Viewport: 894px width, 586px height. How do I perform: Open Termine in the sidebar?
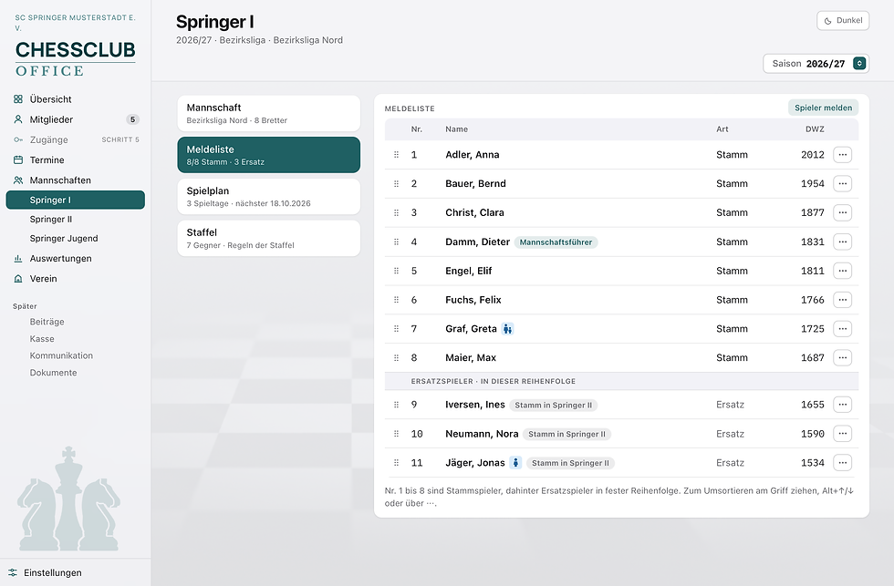[x=75, y=160]
